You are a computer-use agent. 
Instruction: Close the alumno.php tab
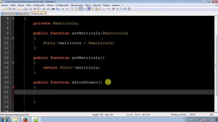(45, 14)
